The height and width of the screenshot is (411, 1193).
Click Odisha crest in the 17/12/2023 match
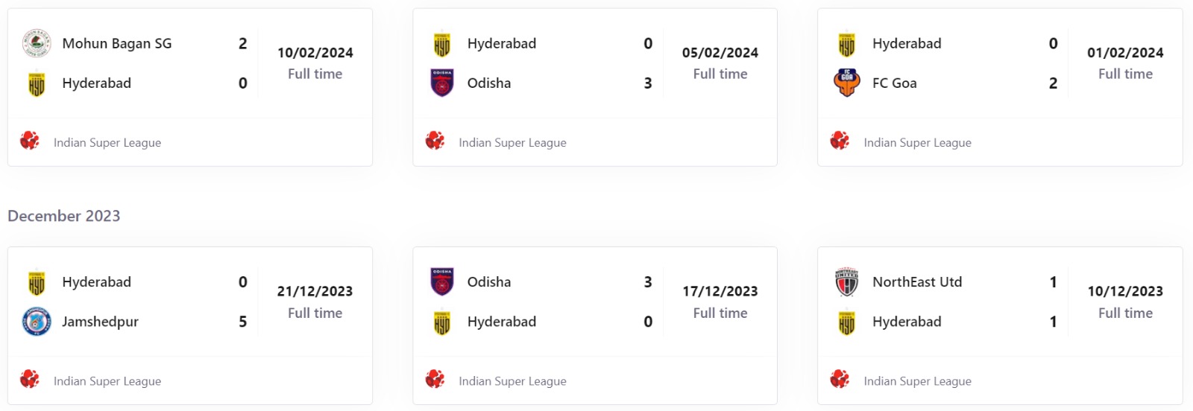tap(442, 282)
